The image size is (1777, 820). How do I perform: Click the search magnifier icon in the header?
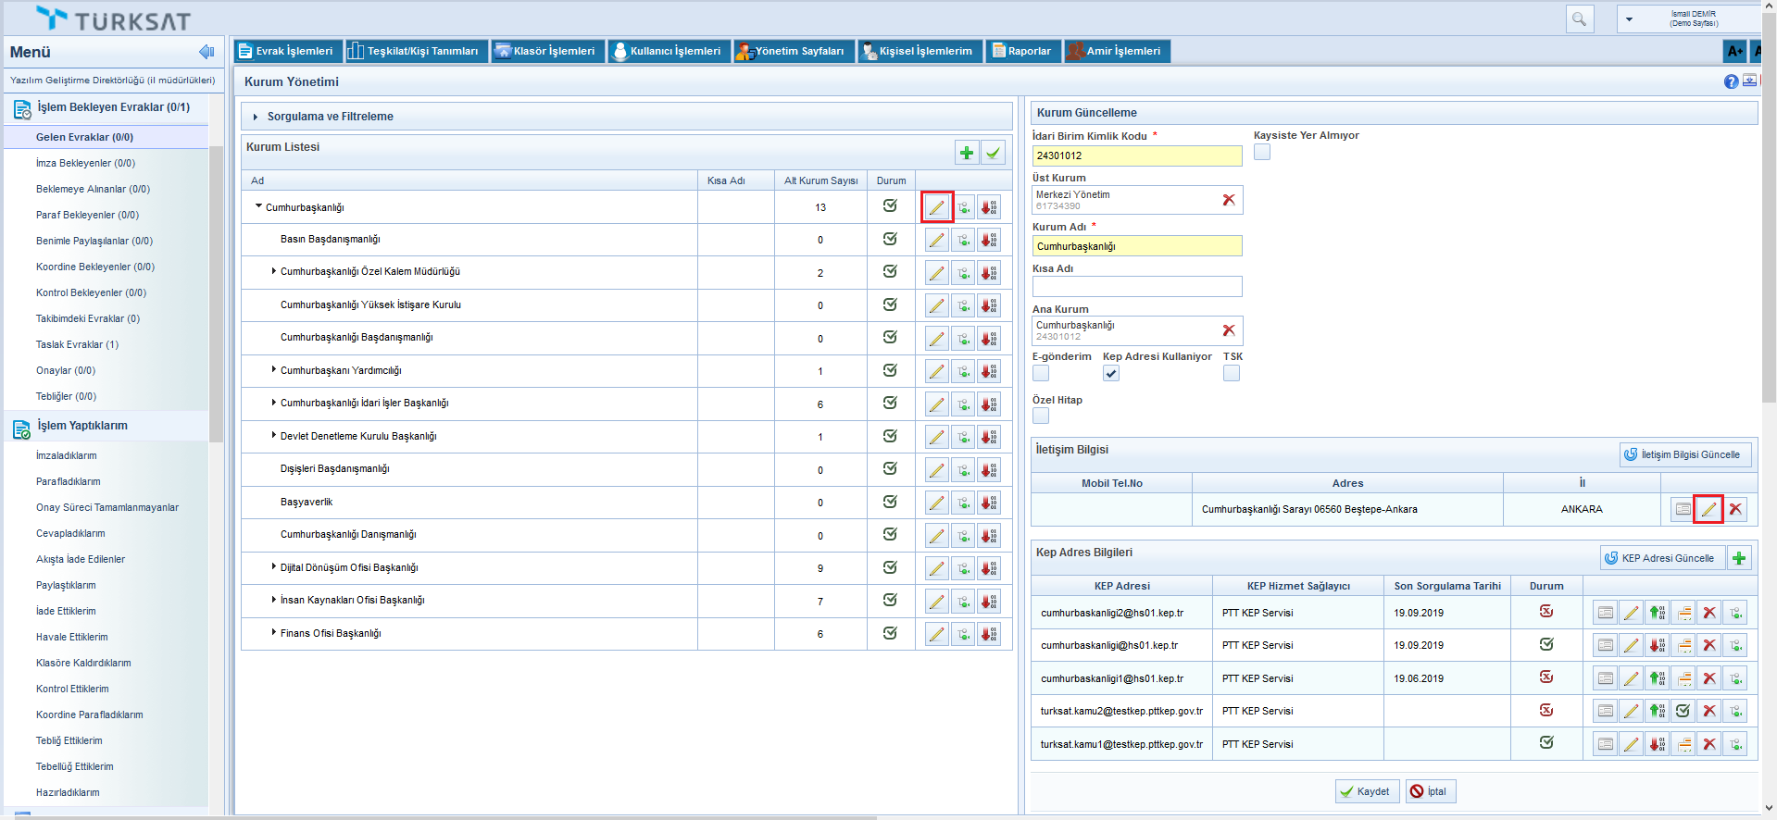coord(1579,19)
